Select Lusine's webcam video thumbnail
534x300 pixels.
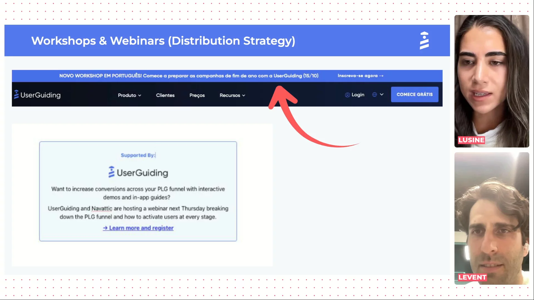(491, 81)
